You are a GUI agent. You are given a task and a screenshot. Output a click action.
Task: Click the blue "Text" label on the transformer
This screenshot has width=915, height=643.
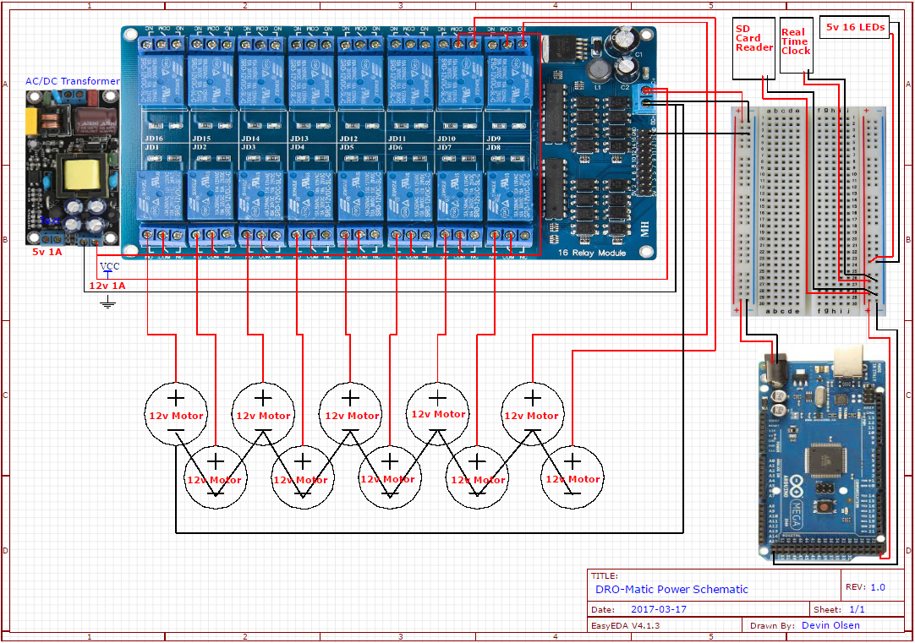click(50, 221)
